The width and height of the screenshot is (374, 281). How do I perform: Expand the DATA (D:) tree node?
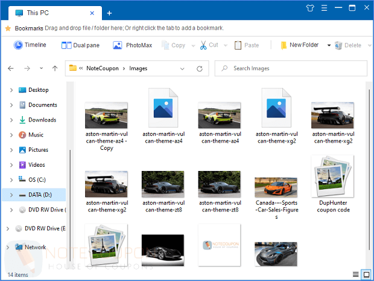click(11, 195)
